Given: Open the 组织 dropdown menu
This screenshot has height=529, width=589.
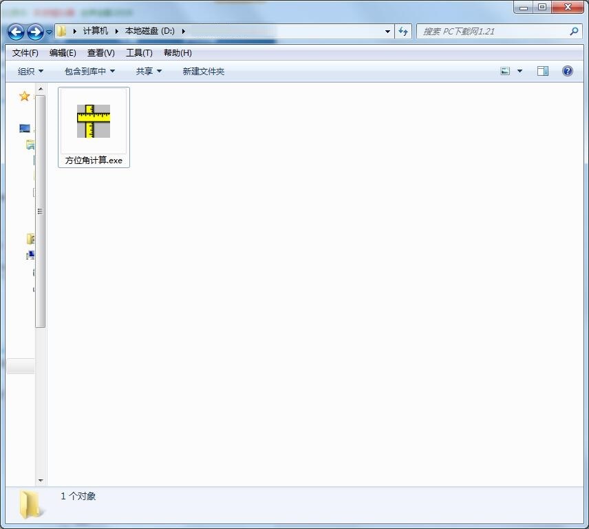Looking at the screenshot, I should [29, 71].
